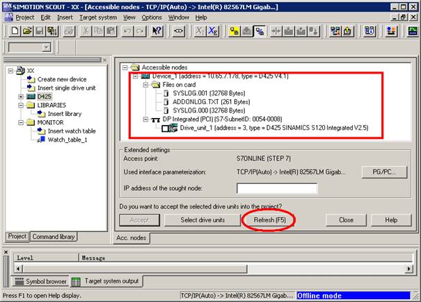Viewport: 421px width, 302px height.
Task: Click the Insert watch table icon
Action: (x=41, y=131)
